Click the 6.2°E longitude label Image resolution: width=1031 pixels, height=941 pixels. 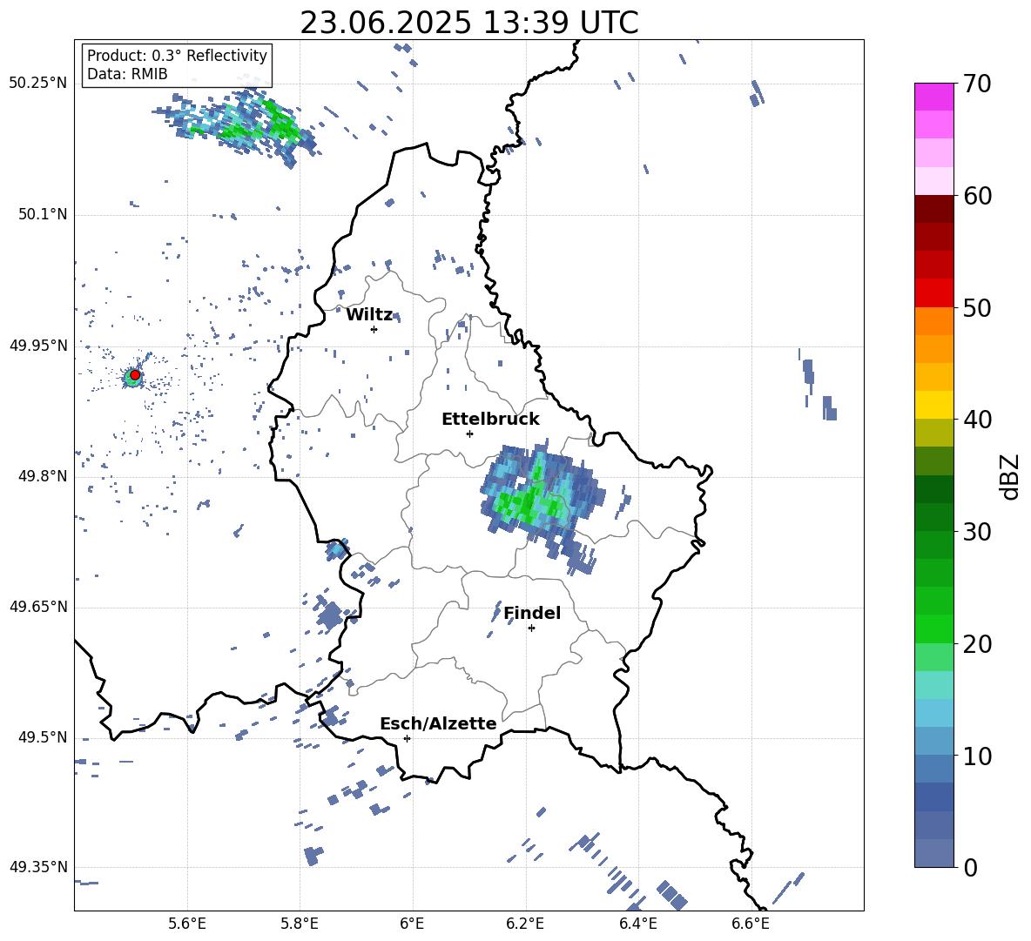525,924
